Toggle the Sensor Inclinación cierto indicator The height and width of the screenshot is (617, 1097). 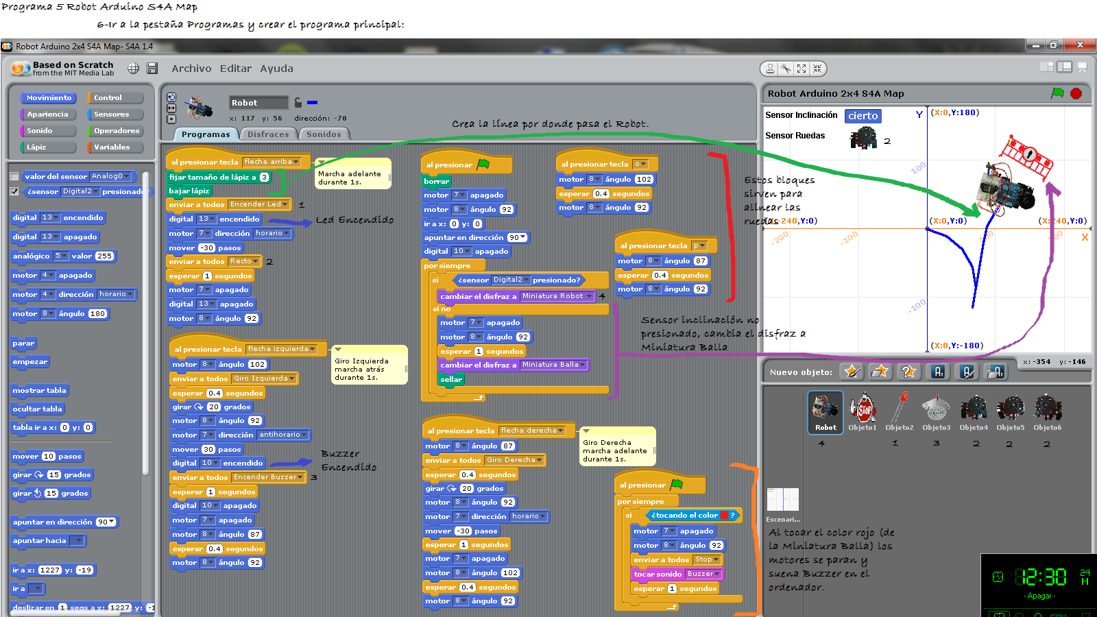(863, 116)
